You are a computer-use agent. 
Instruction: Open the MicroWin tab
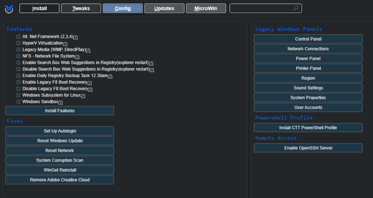tap(206, 8)
